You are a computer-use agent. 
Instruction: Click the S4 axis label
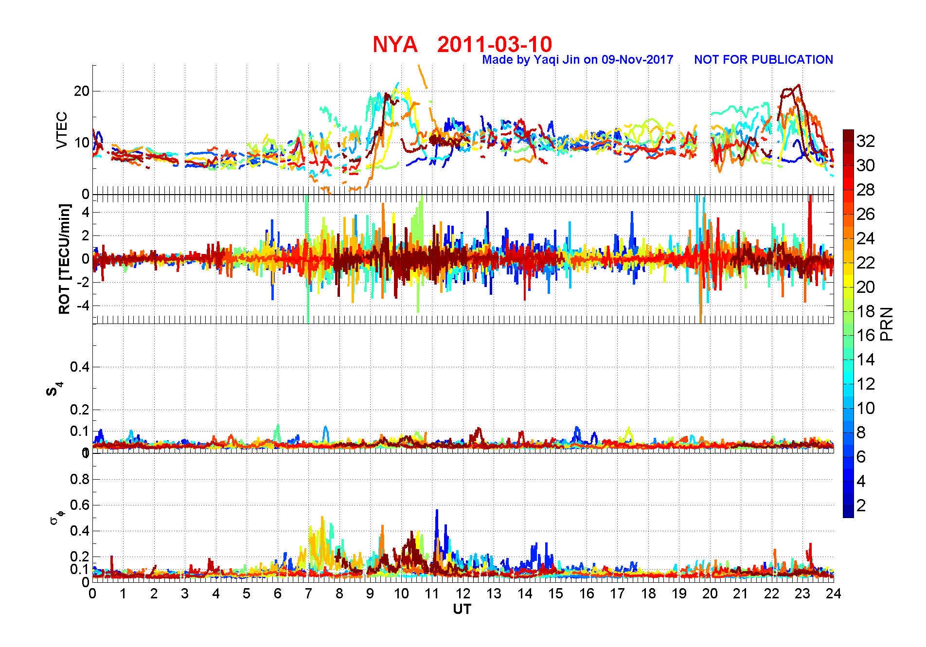[x=53, y=389]
